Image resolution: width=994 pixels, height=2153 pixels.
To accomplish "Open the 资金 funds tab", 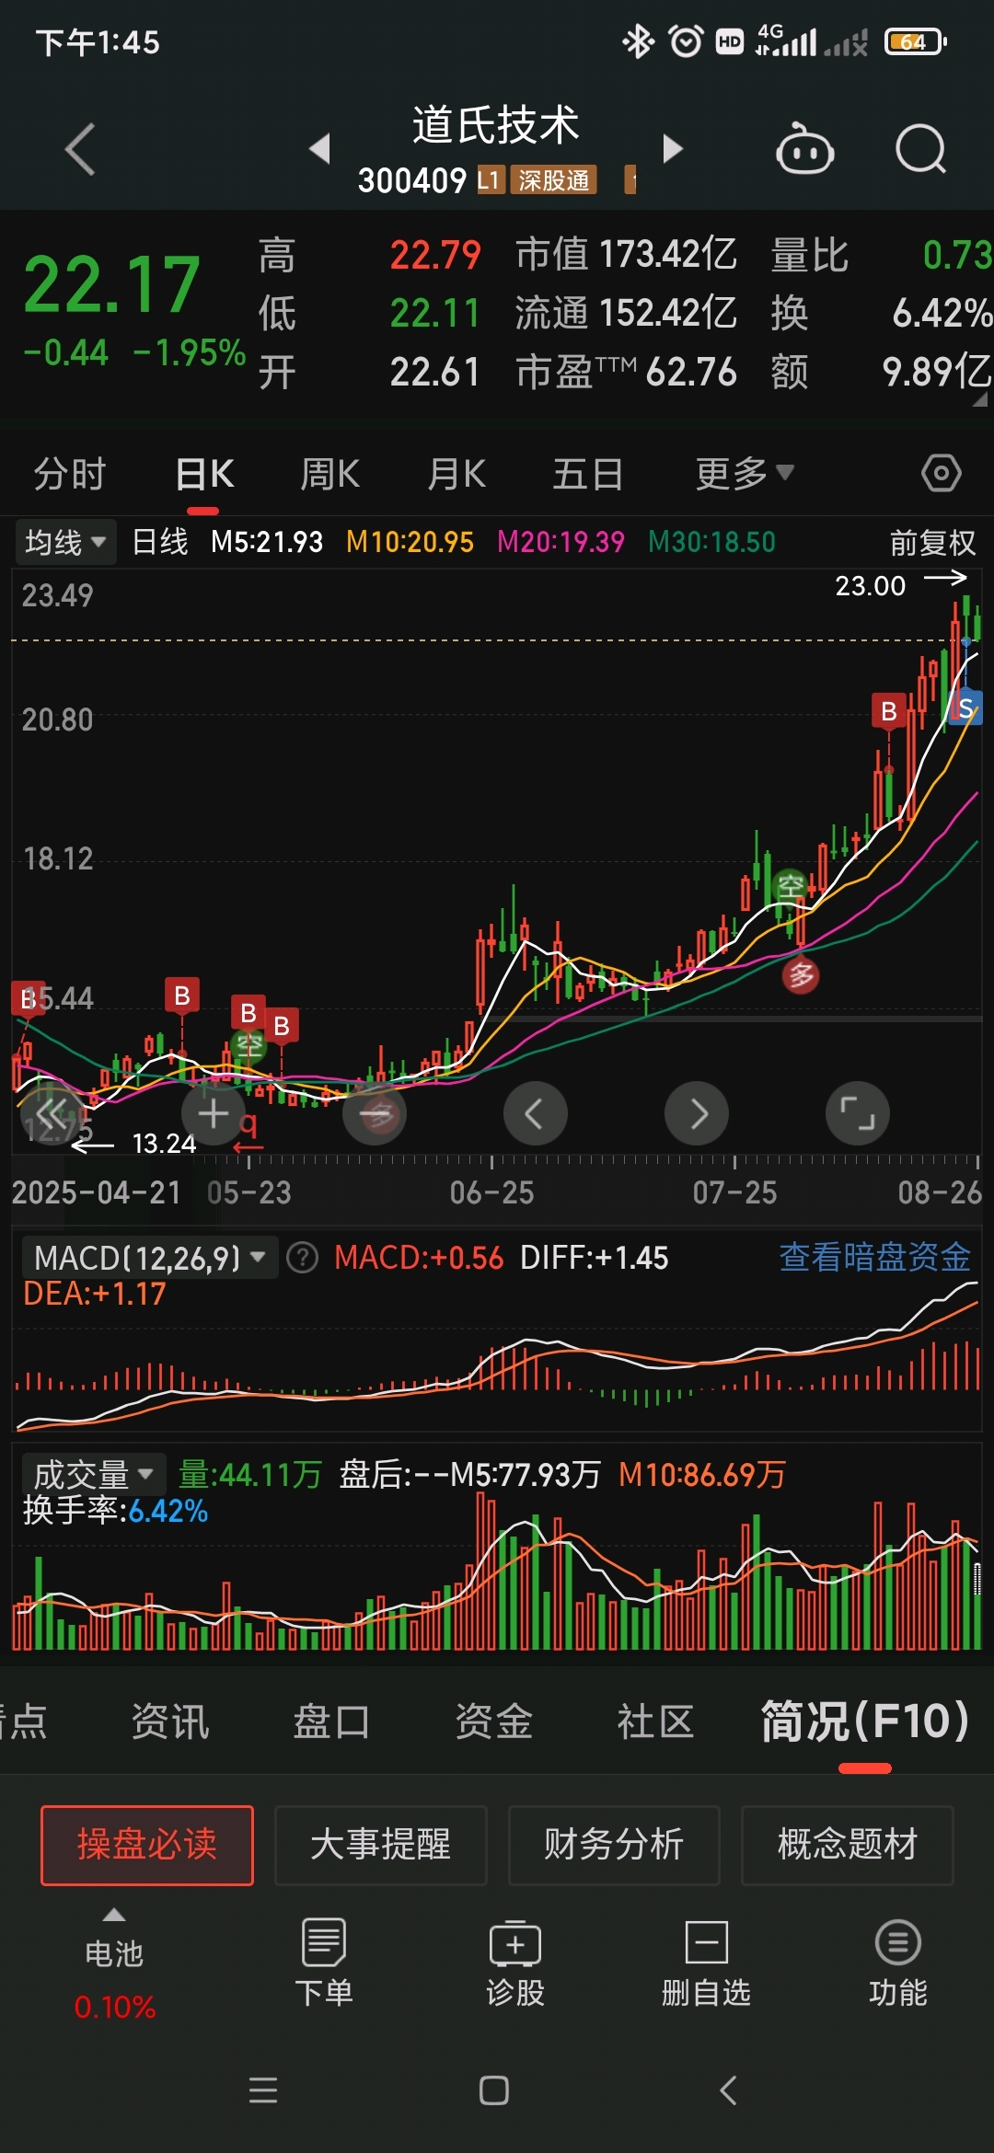I will coord(494,1721).
